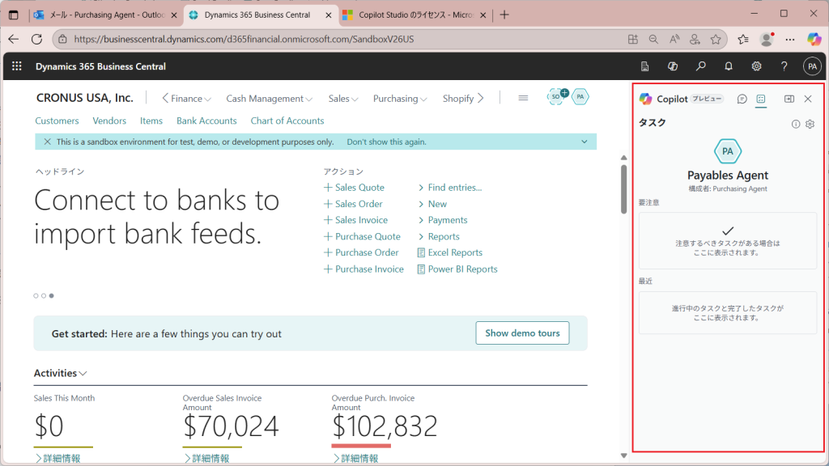Click the SO agent badge with plus
829x466 pixels.
click(x=557, y=97)
